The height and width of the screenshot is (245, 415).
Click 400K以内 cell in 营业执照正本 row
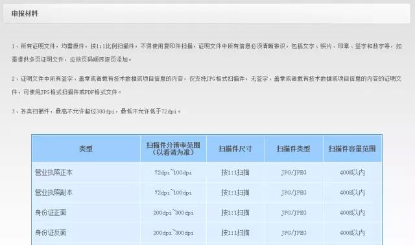click(352, 172)
